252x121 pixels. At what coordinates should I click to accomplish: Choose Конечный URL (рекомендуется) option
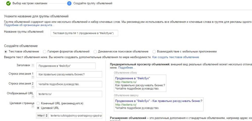click(x=38, y=103)
